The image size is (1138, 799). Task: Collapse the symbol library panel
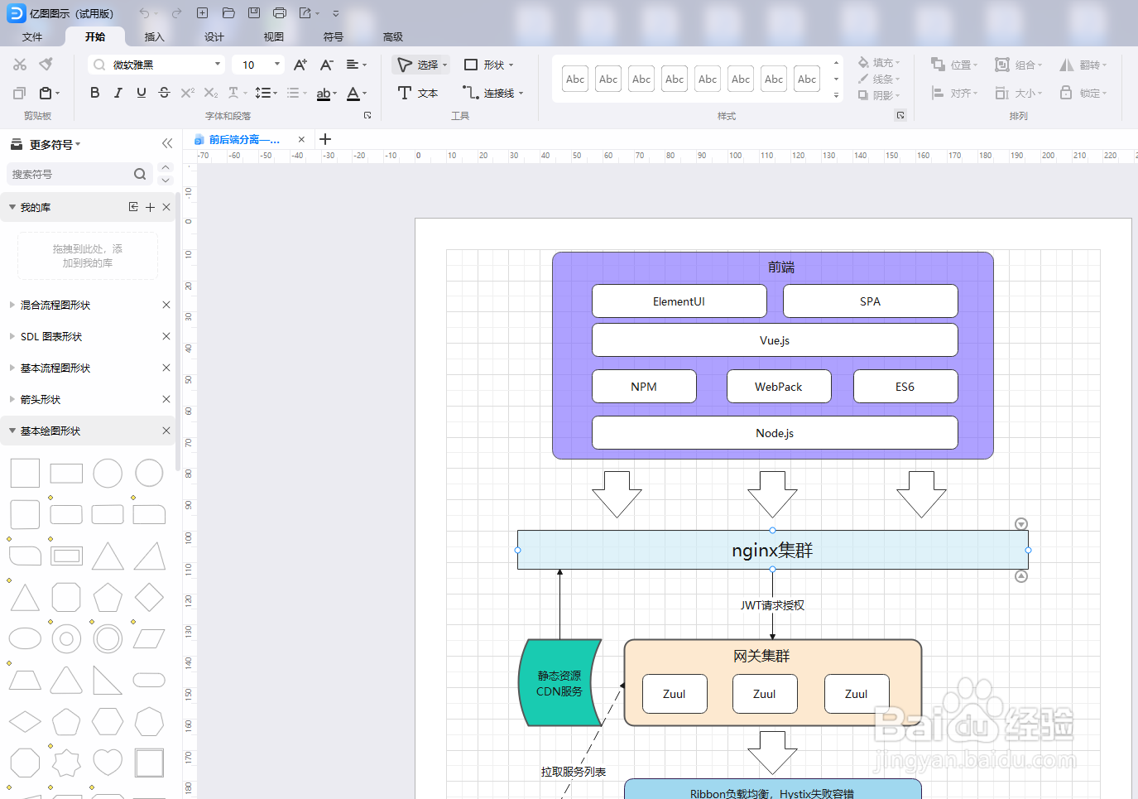(167, 143)
